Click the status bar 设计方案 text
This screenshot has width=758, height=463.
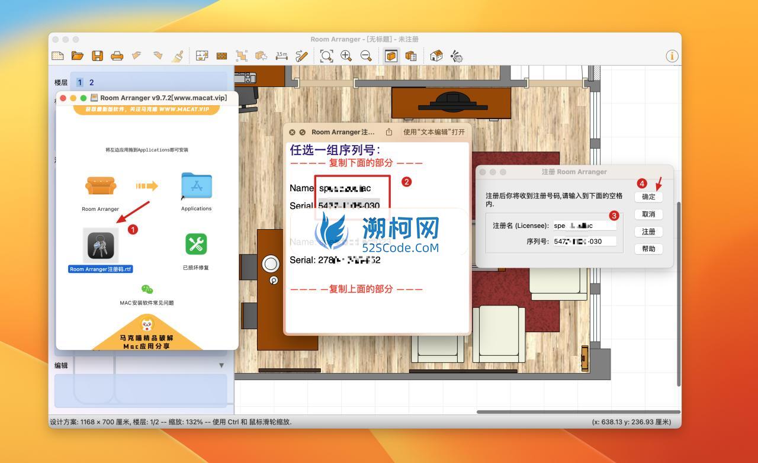(171, 422)
